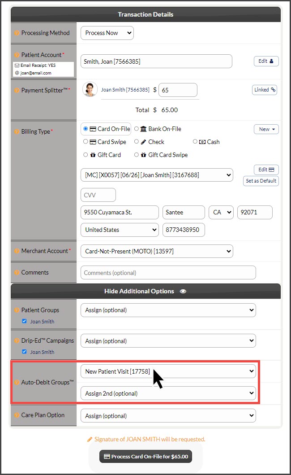Open the Merchant Account dropdown

coord(157,251)
